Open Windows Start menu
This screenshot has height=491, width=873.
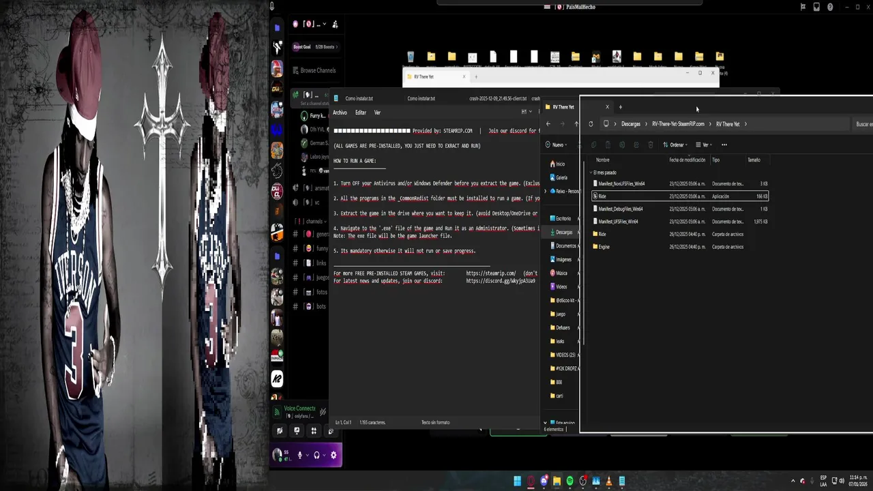coord(518,481)
